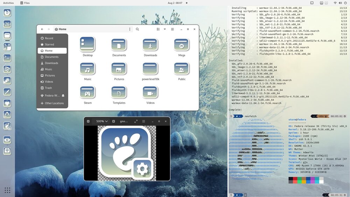Open the Downloads folder icon
This screenshot has width=350, height=197.
tap(150, 45)
